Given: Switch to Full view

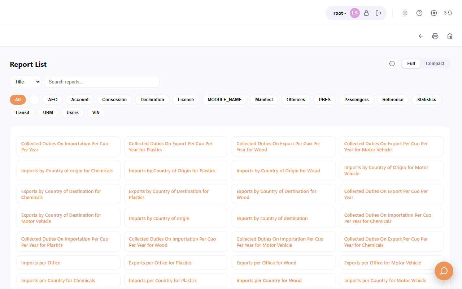Looking at the screenshot, I should (x=411, y=64).
